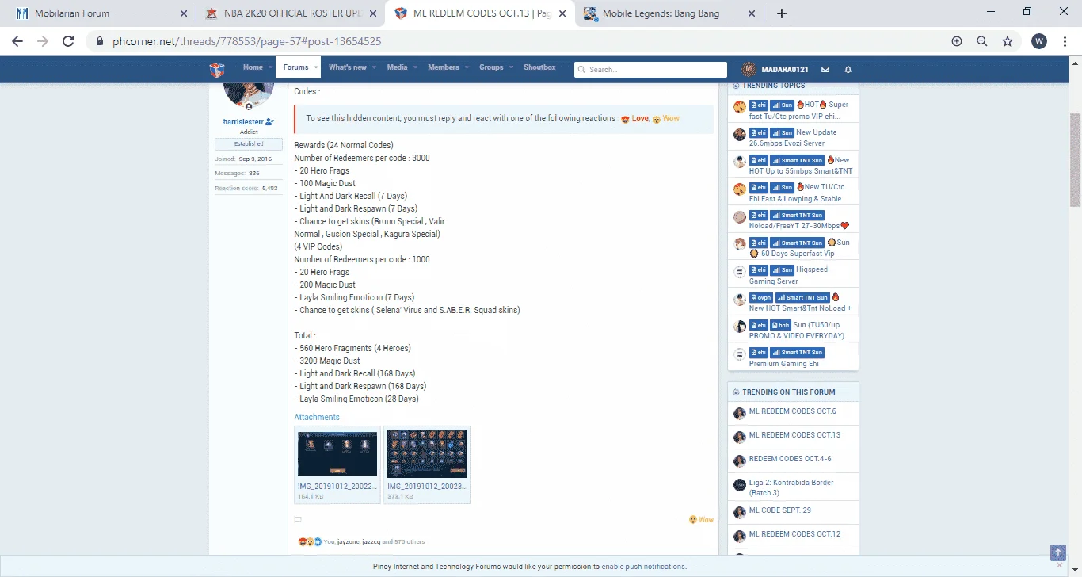
Task: Bookmark this page with the star icon
Action: (1008, 41)
